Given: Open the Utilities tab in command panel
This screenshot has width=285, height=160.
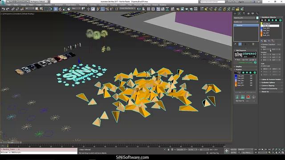Looking at the screenshot, I should (257, 14).
